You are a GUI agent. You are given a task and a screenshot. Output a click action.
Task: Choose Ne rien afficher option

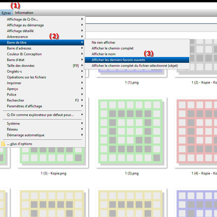(x=137, y=43)
